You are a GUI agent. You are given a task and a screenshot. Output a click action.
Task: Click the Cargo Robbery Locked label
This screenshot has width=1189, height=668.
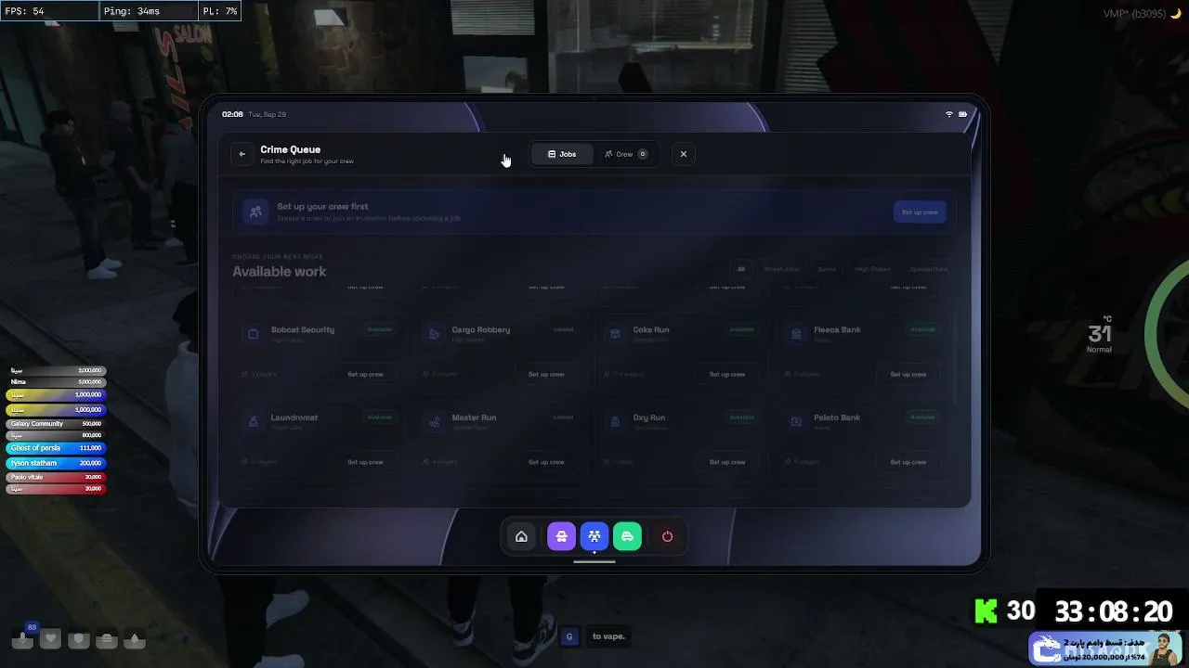[563, 329]
